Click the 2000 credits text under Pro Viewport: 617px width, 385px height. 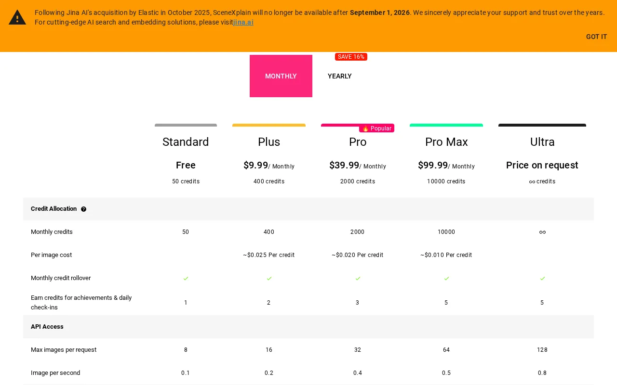click(x=358, y=181)
